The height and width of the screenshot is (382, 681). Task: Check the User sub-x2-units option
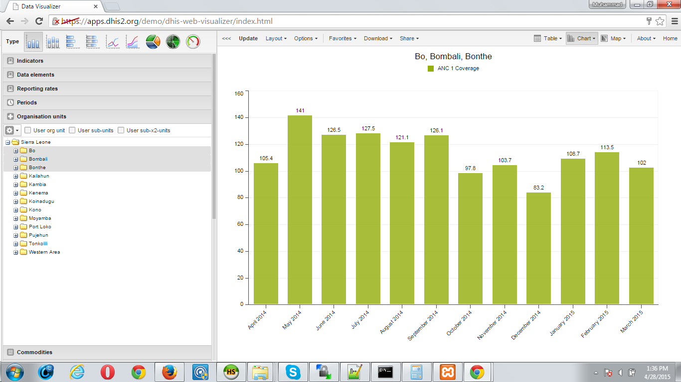[x=121, y=130]
